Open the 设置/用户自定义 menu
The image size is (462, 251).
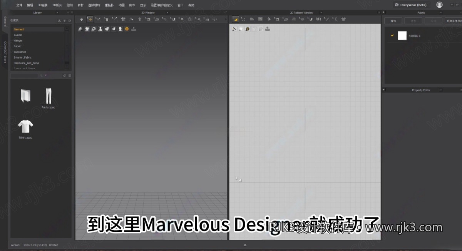point(162,5)
